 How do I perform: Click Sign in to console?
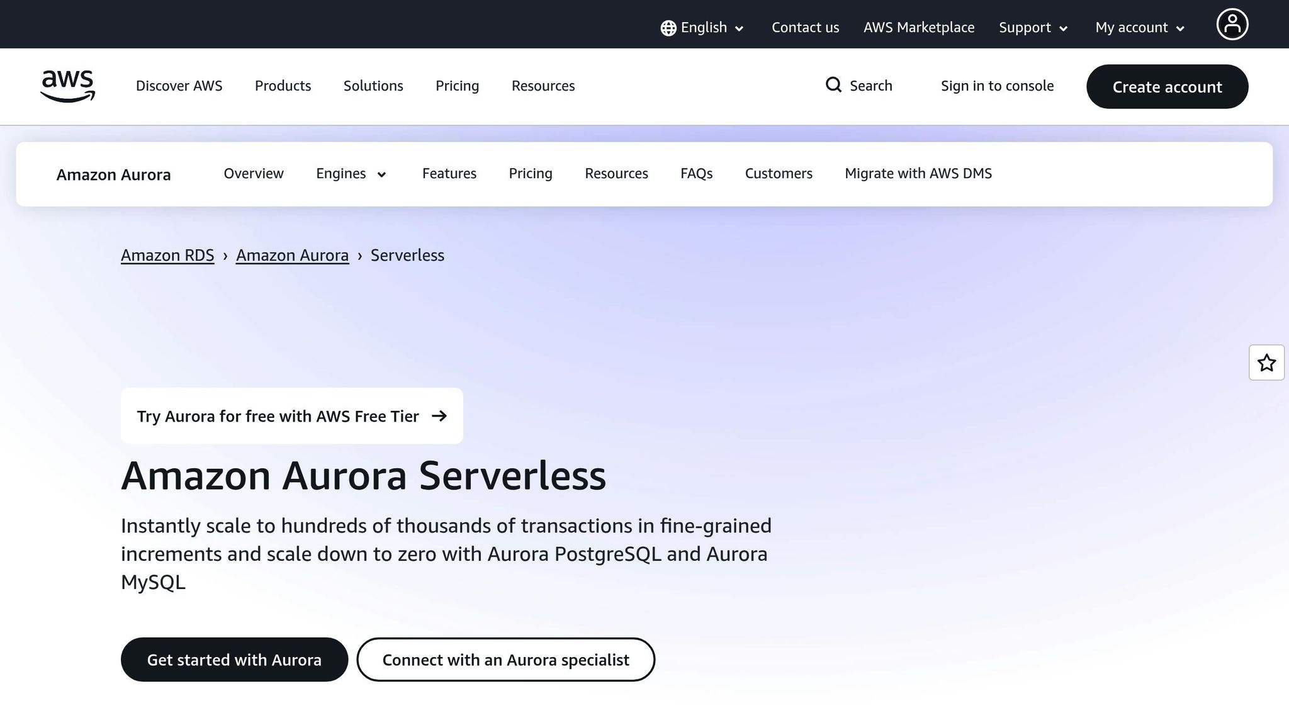[997, 86]
